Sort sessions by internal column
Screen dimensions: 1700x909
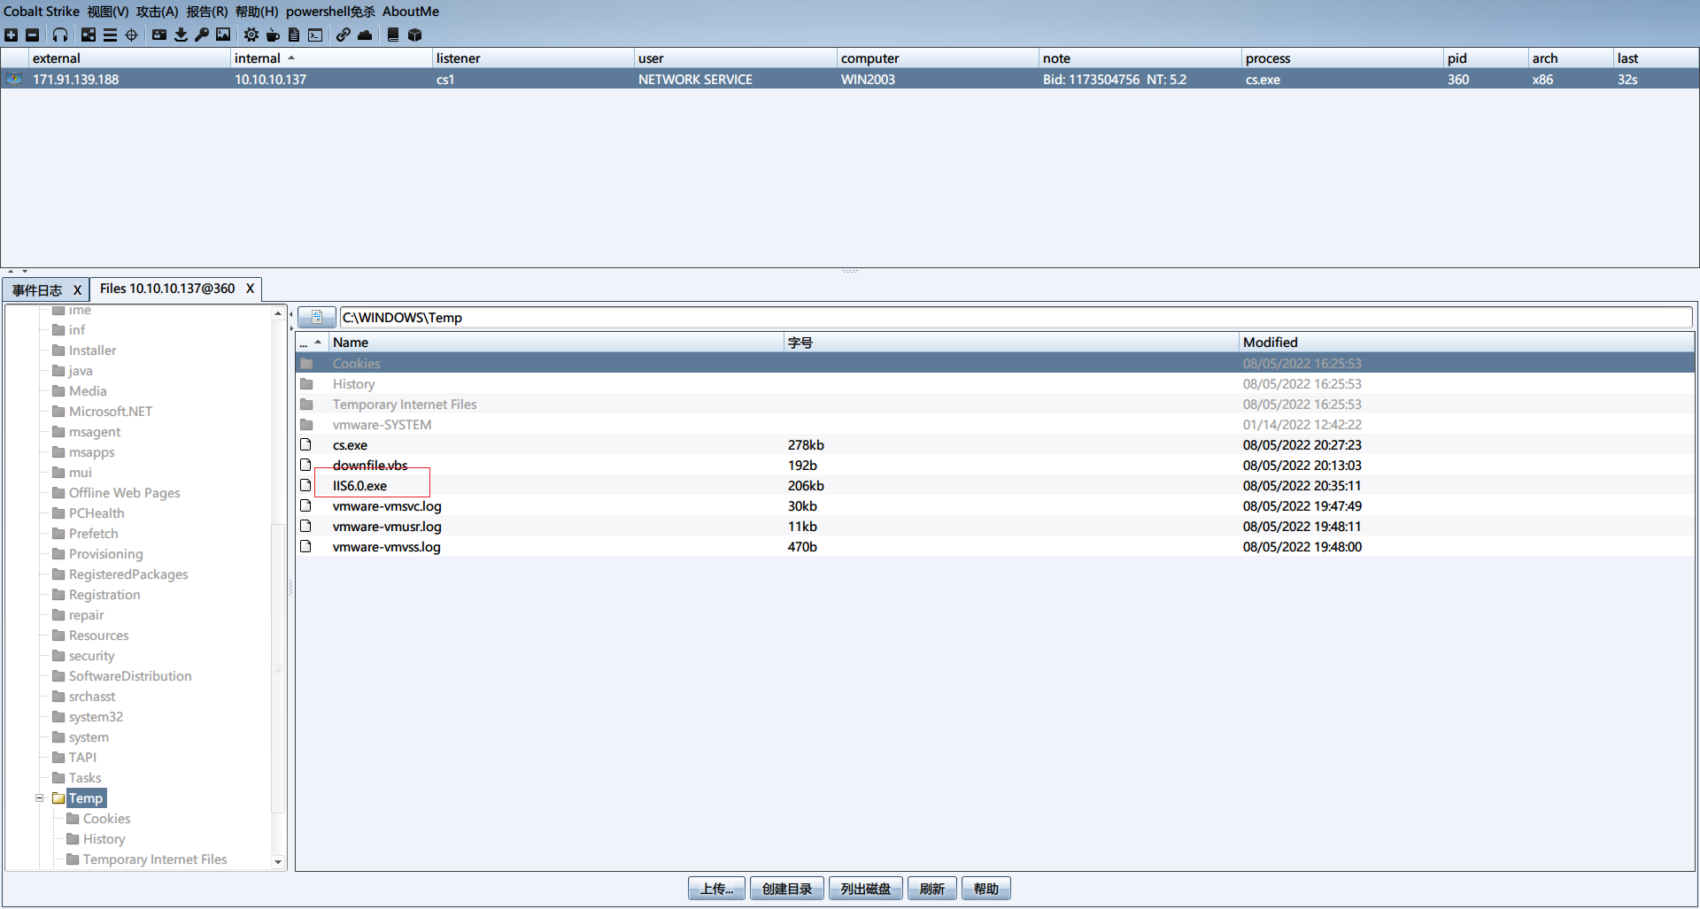[330, 58]
